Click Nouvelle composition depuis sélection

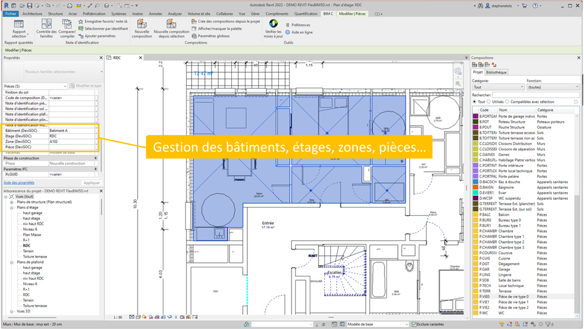171,29
